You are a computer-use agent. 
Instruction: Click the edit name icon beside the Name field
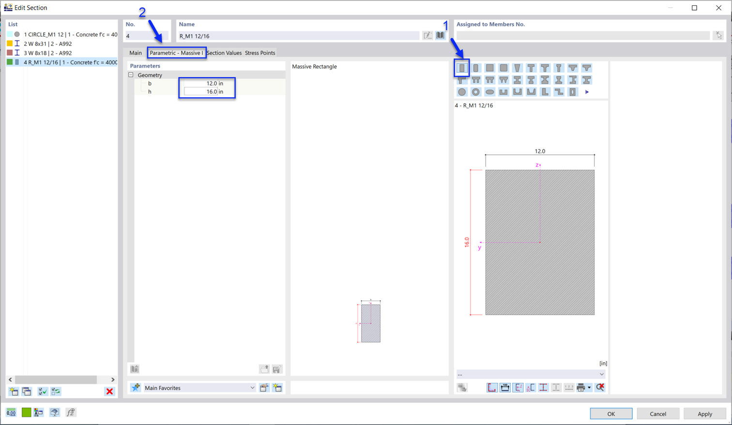point(427,35)
